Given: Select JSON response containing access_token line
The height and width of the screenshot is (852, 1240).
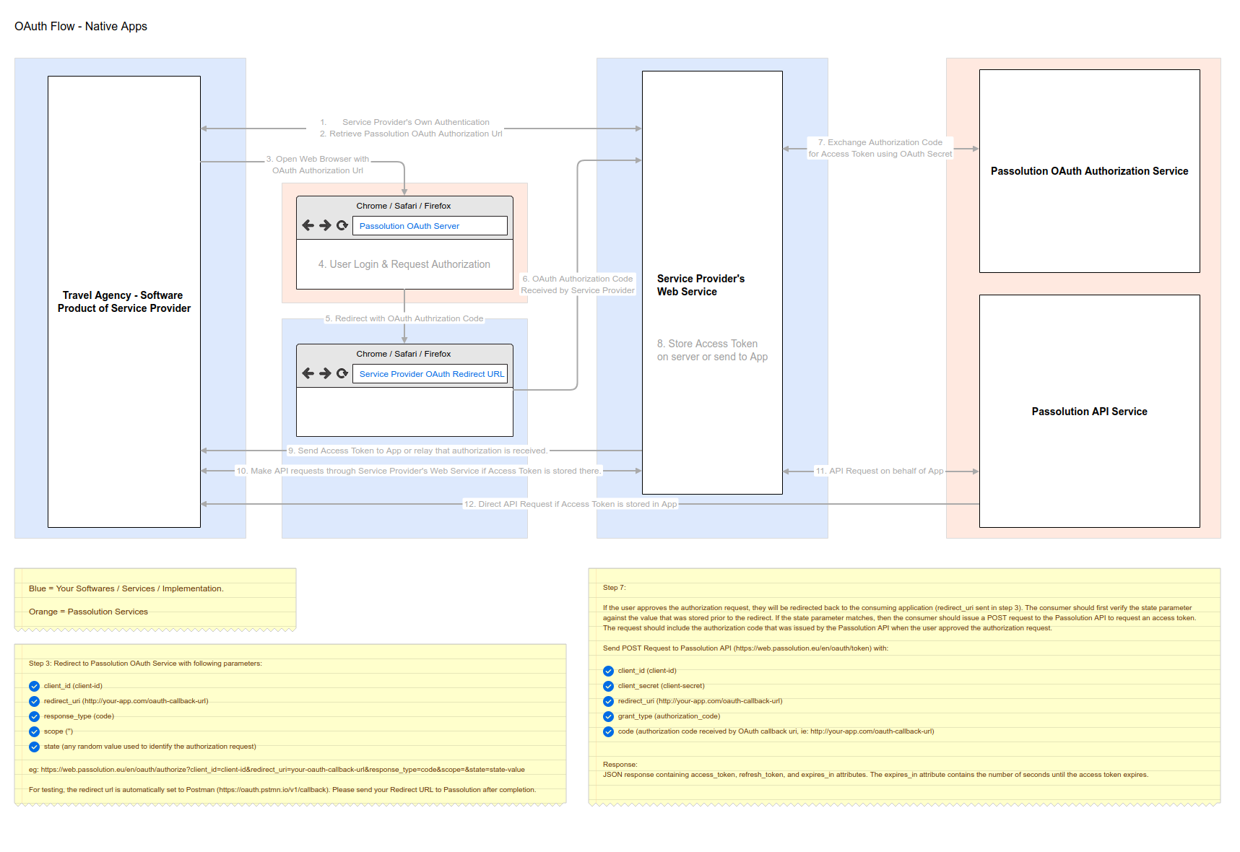Looking at the screenshot, I should [x=875, y=775].
